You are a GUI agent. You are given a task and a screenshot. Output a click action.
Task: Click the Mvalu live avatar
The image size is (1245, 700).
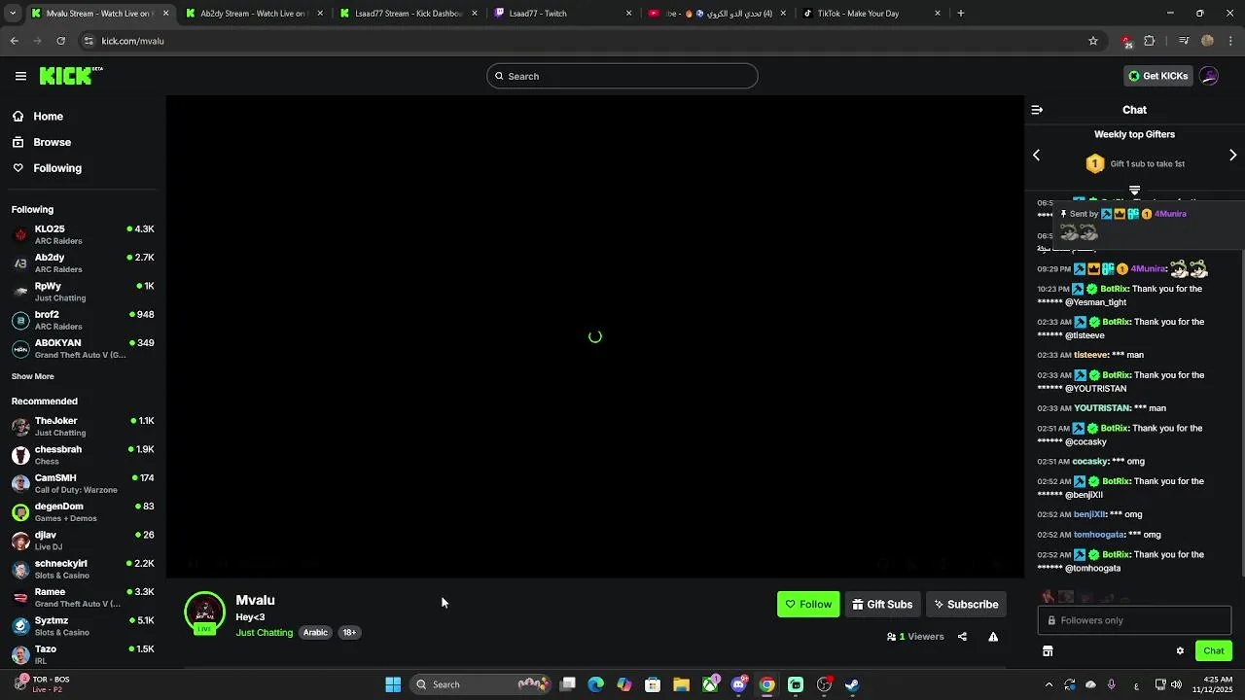[204, 612]
